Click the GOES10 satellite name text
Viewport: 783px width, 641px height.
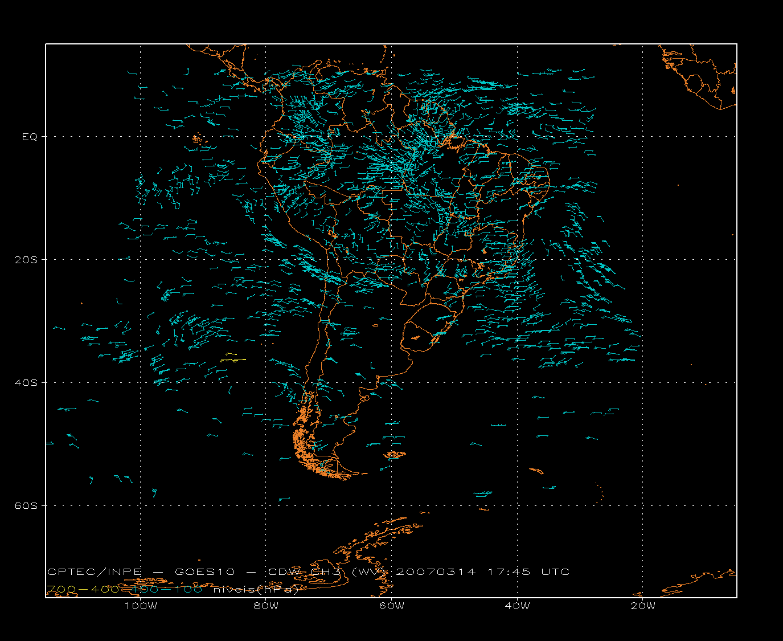coord(204,572)
